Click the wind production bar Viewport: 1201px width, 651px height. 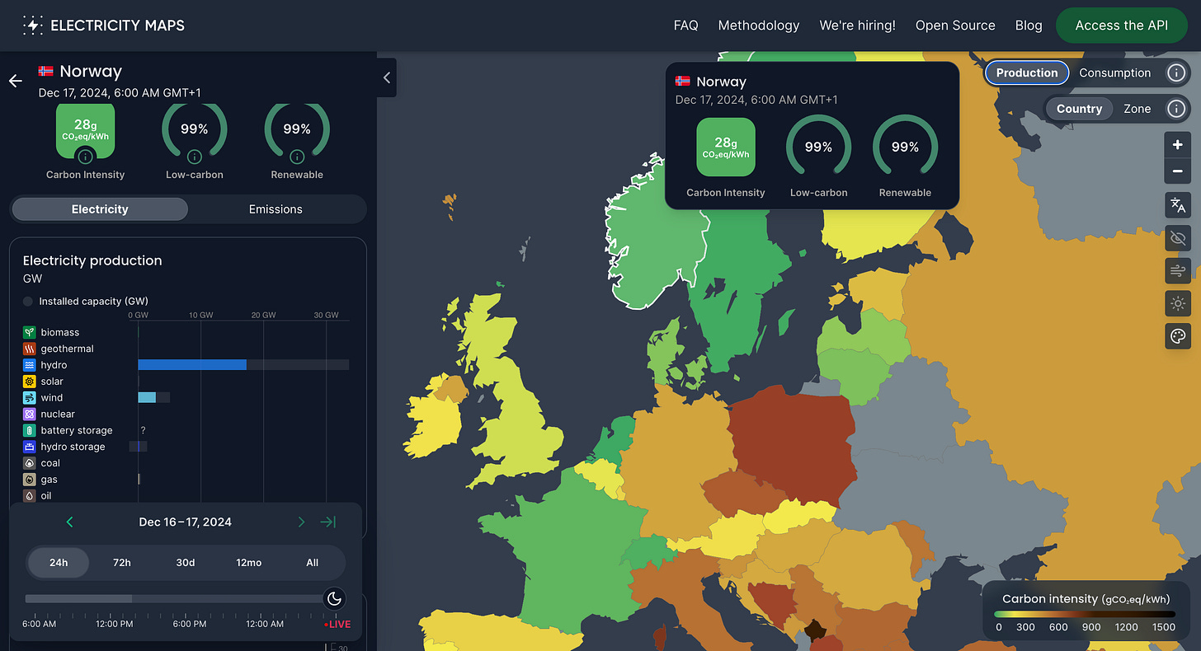[147, 398]
